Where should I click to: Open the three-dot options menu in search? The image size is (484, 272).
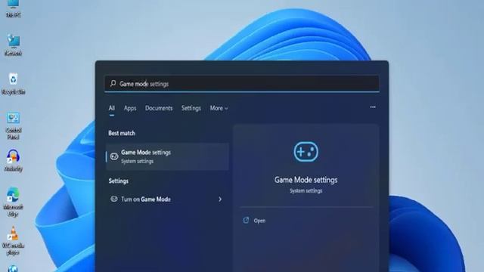[x=373, y=107]
